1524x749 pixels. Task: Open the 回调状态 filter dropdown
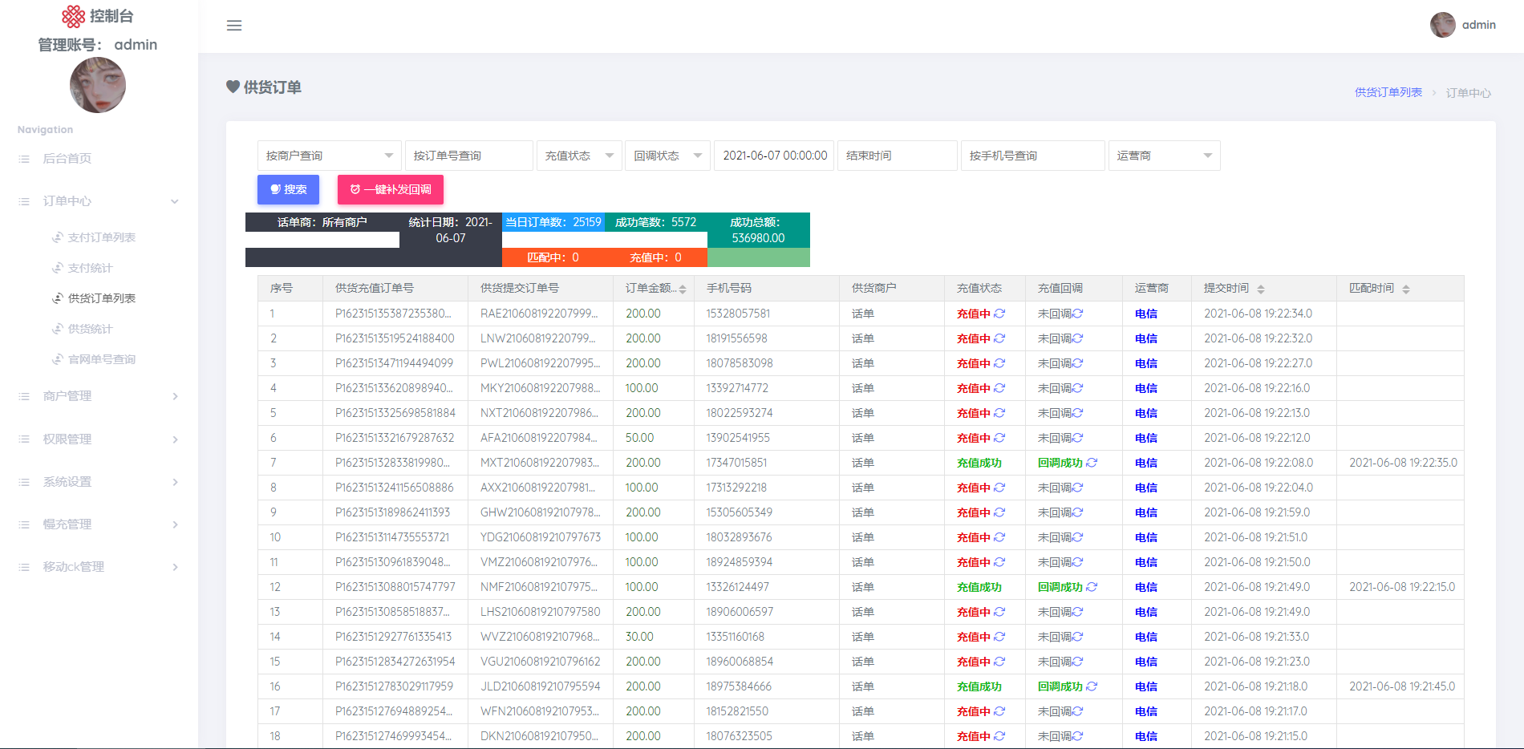pos(667,156)
